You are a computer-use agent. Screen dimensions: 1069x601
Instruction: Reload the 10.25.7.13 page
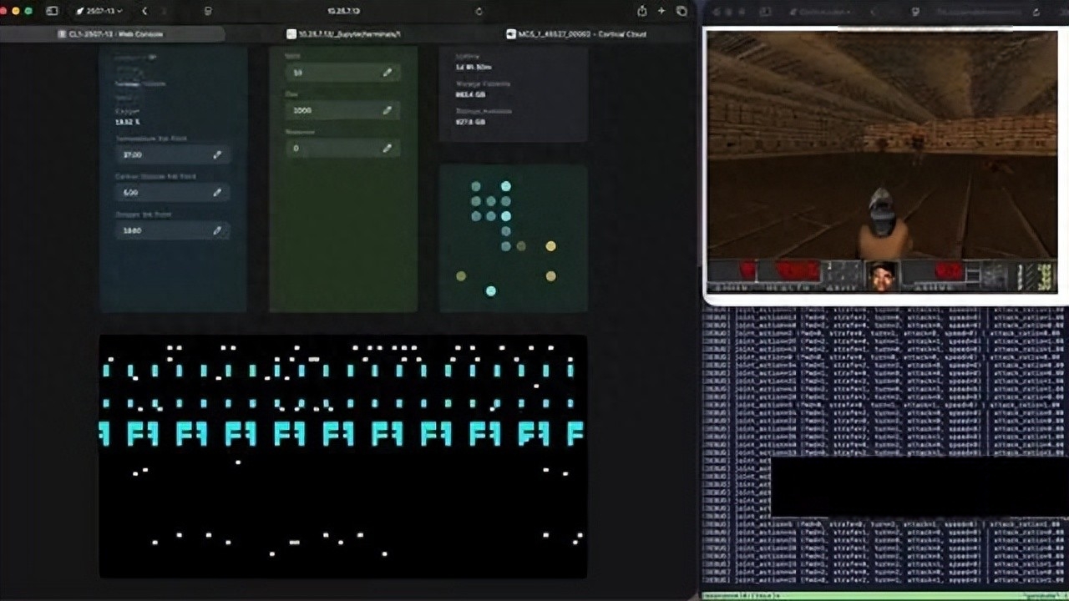(x=479, y=11)
